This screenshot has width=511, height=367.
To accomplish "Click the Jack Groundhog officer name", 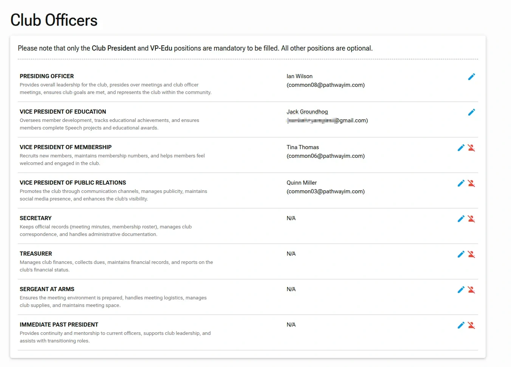I will click(x=307, y=112).
